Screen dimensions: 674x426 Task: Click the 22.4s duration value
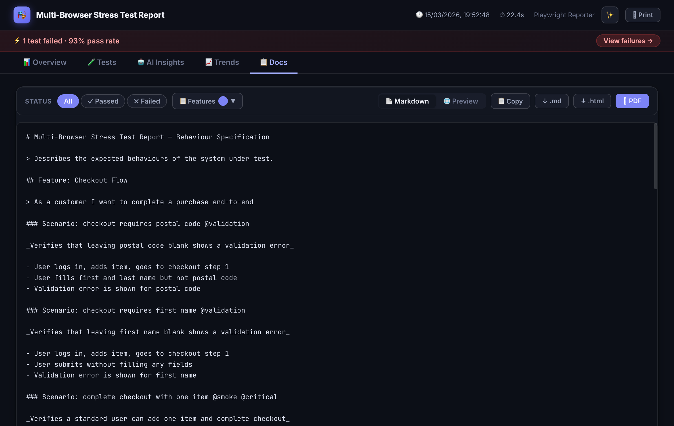(x=515, y=15)
